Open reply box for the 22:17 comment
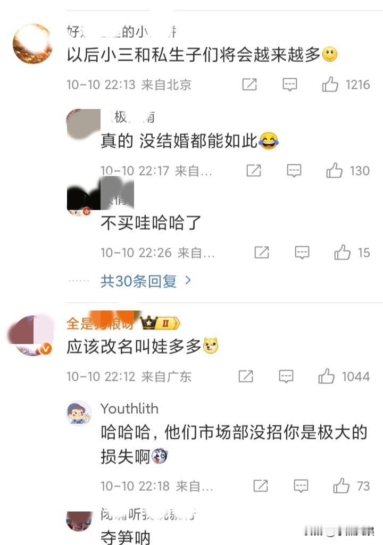383x545 pixels. (294, 171)
